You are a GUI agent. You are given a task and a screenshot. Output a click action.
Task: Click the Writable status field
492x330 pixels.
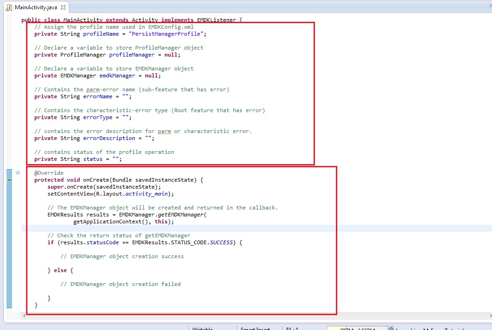point(203,329)
